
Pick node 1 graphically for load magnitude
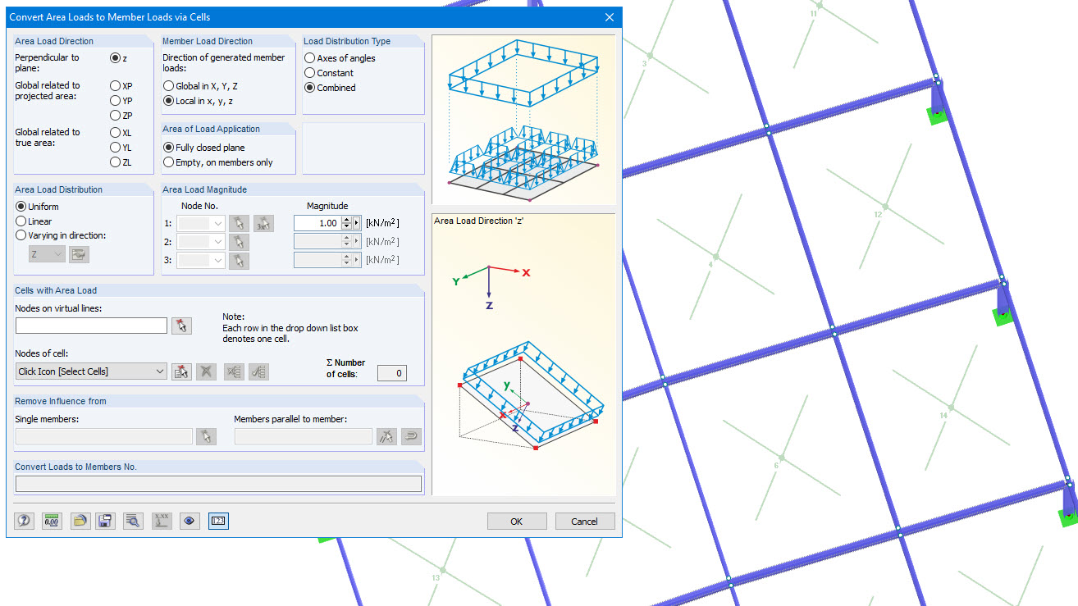[239, 222]
